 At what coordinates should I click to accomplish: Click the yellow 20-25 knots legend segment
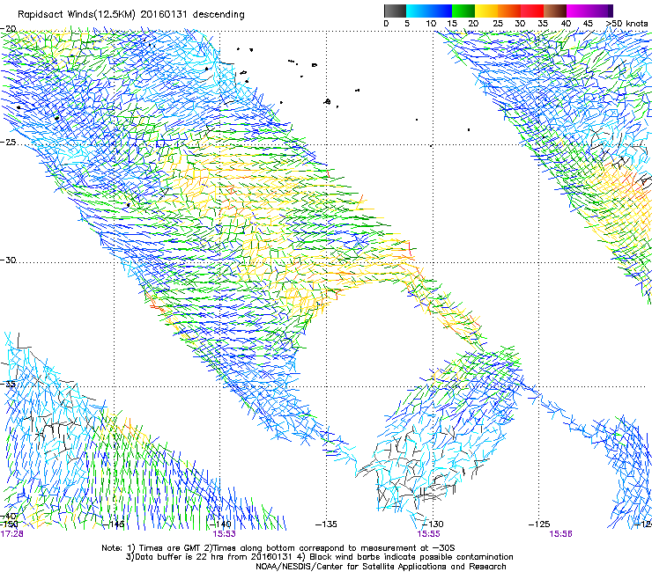coord(486,11)
